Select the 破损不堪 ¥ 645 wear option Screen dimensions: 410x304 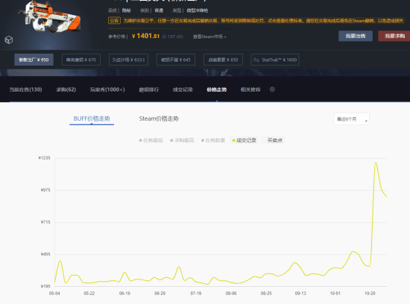(176, 60)
